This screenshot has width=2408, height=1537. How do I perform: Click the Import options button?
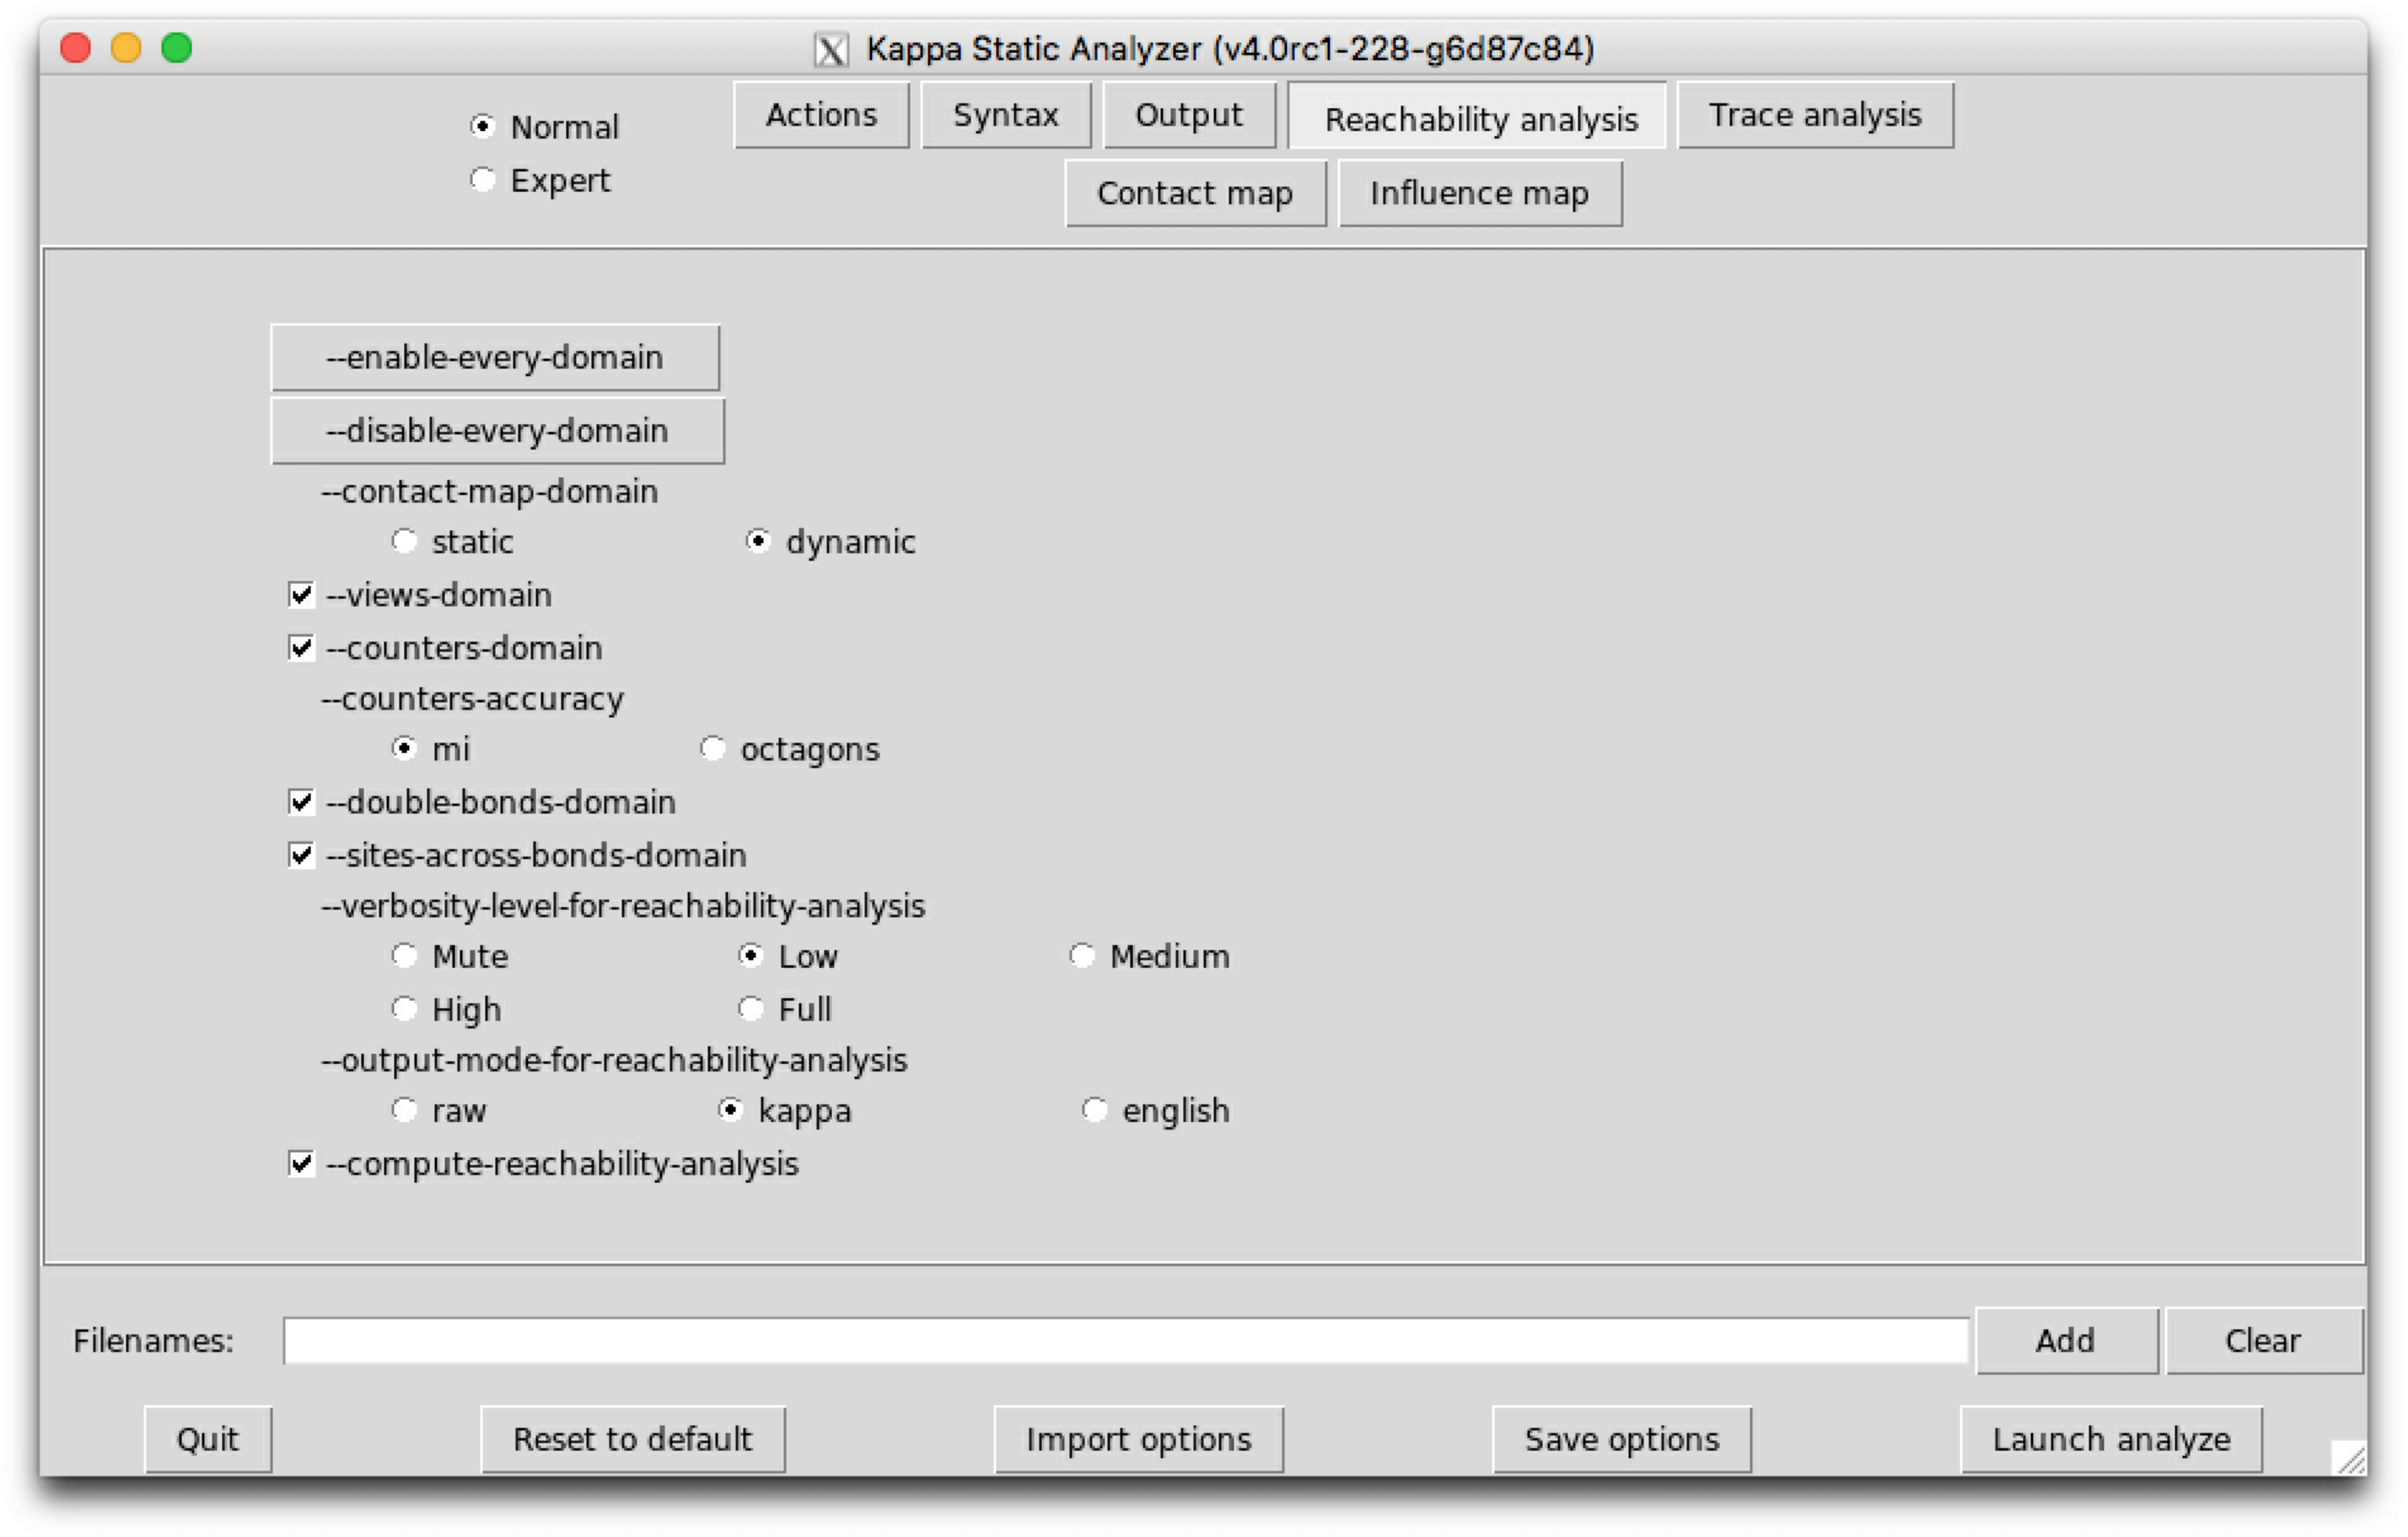click(x=1139, y=1440)
